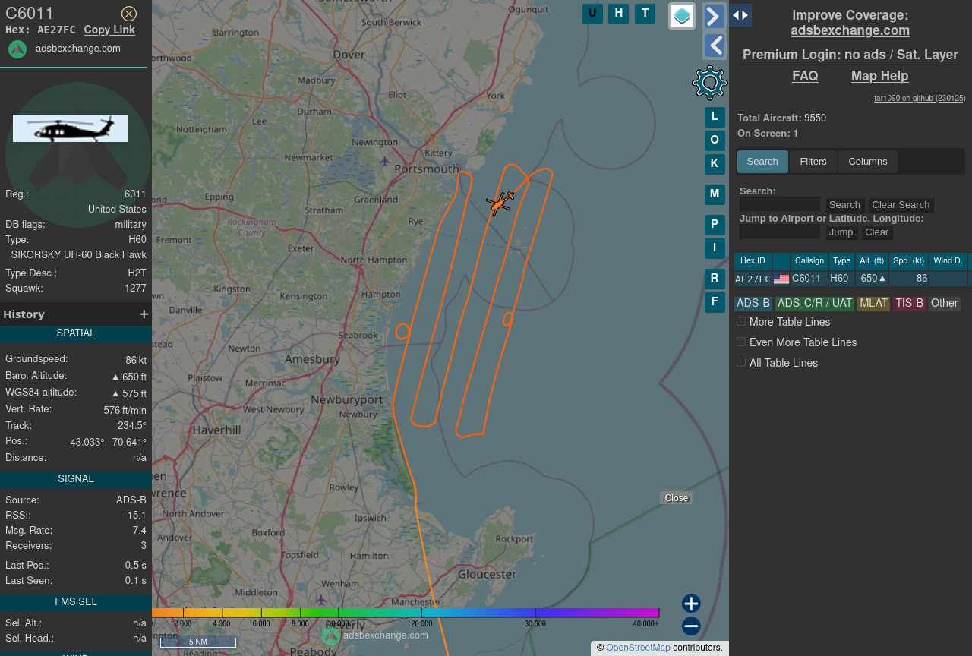Enable Even More Table Lines checkbox
The height and width of the screenshot is (656, 972).
coord(741,342)
